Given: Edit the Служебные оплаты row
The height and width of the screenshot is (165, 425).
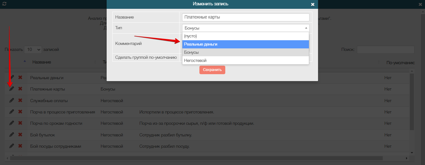Looking at the screenshot, I should click(x=12, y=100).
